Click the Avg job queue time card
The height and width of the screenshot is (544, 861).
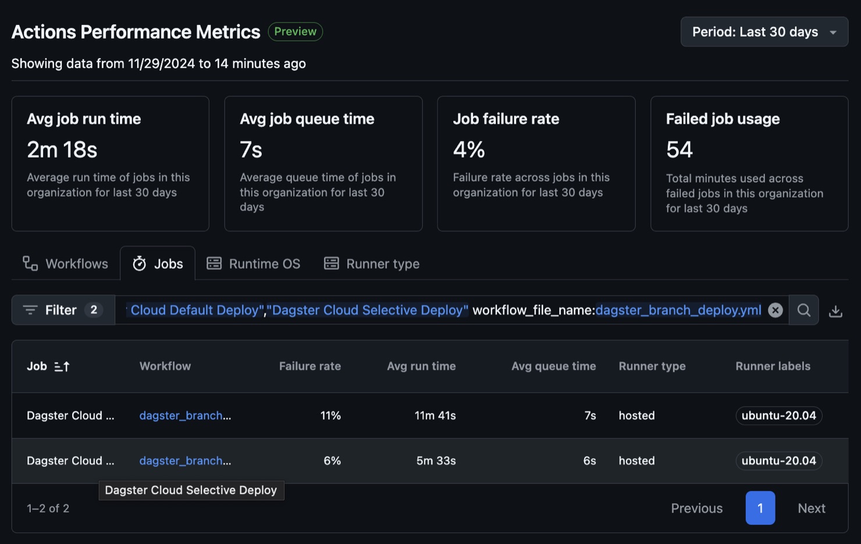pyautogui.click(x=323, y=163)
